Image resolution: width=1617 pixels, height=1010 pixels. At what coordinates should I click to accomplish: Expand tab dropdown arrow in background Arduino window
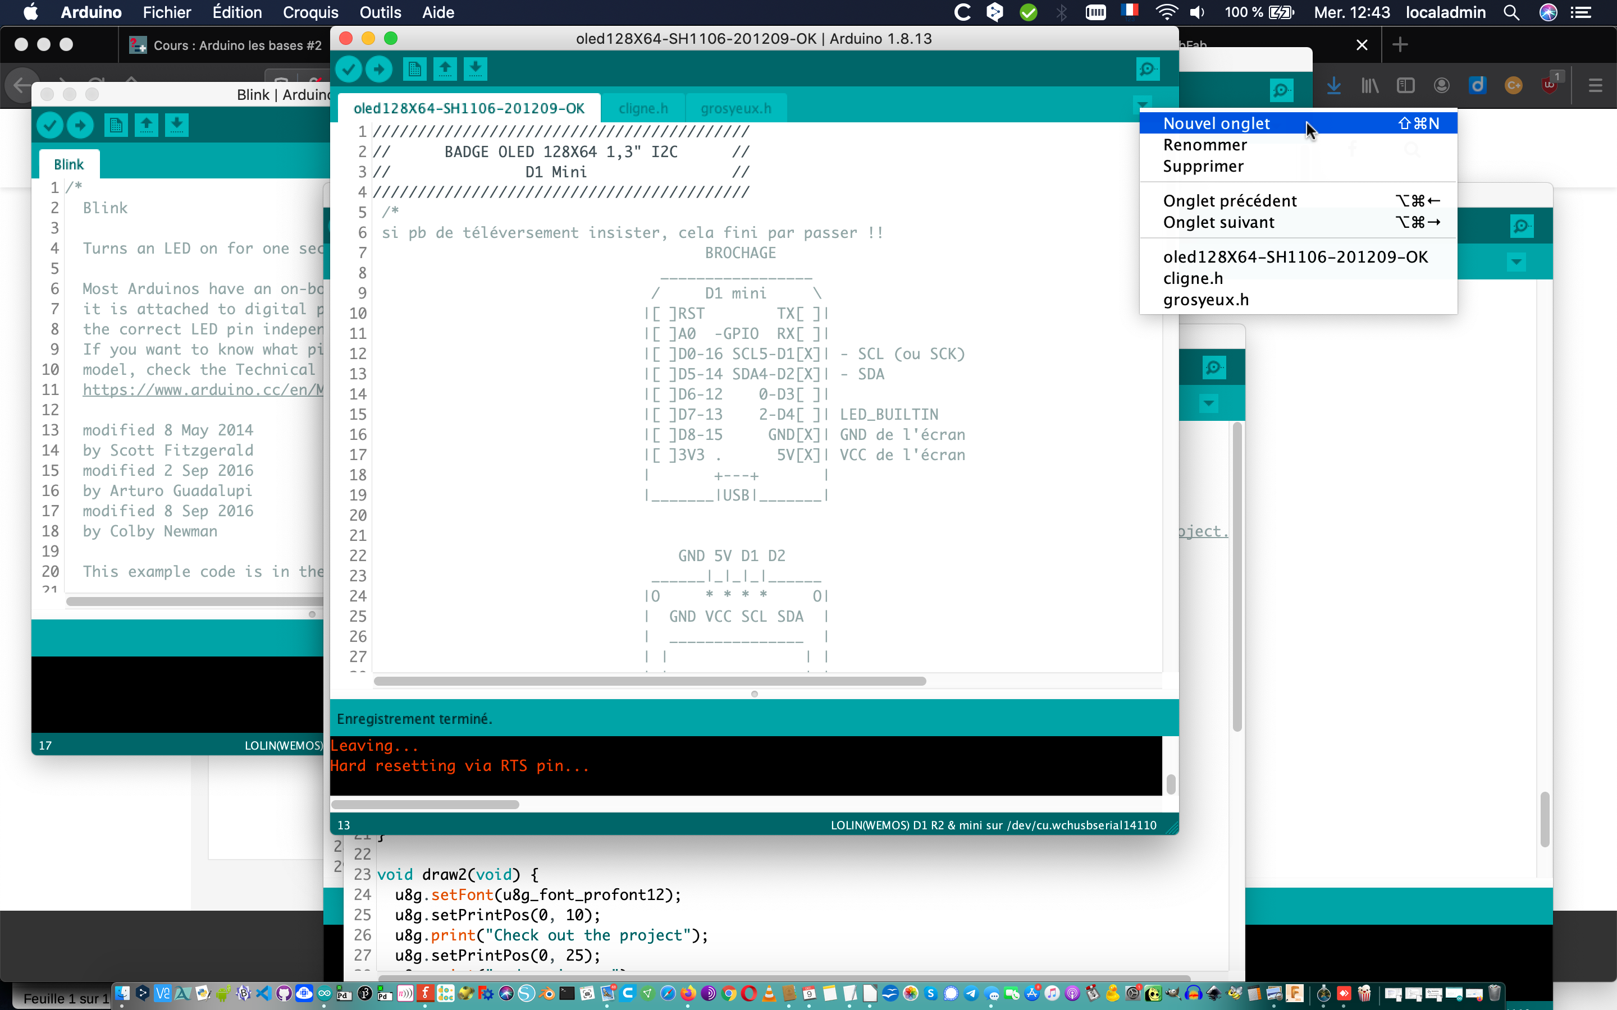pos(1516,262)
